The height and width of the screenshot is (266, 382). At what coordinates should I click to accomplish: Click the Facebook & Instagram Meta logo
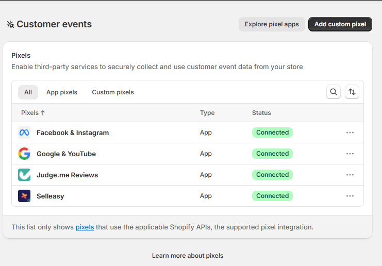click(x=24, y=132)
